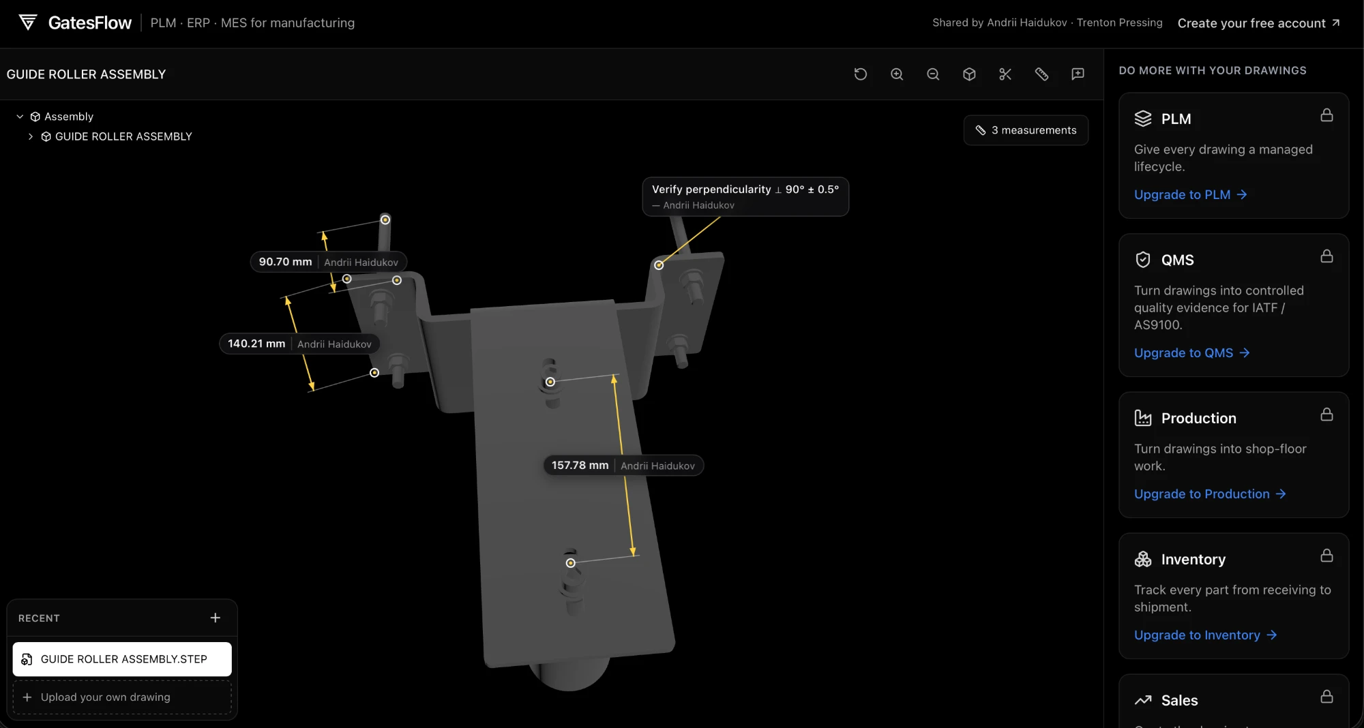1364x728 pixels.
Task: Click the PLM card lock icon
Action: 1326,115
